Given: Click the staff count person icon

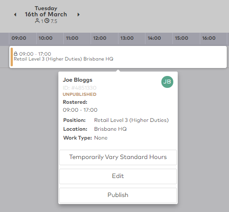Looking at the screenshot, I should click(x=37, y=21).
